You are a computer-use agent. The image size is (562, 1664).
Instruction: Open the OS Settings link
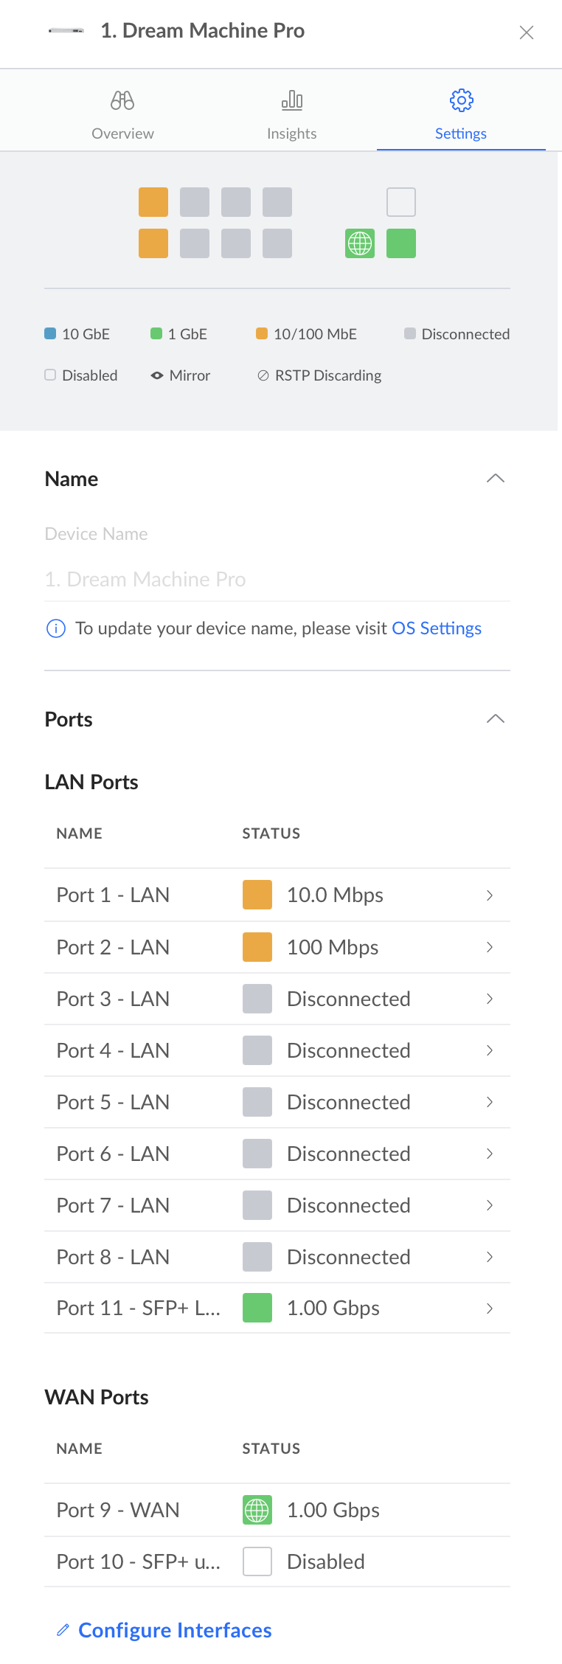[437, 628]
